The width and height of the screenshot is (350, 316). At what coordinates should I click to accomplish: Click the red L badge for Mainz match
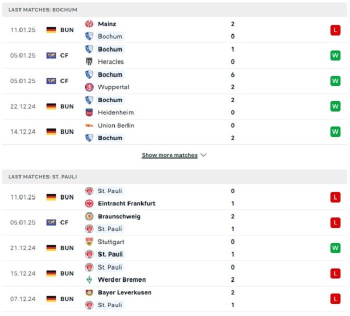(335, 30)
